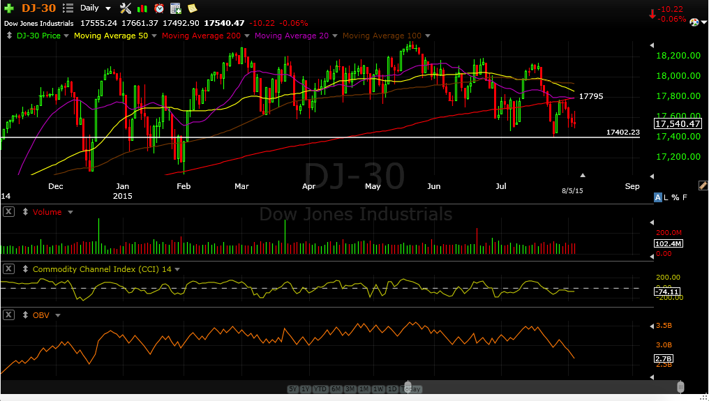The width and height of the screenshot is (709, 401).
Task: Expand the Moving Average 50 dropdown arrow
Action: [x=154, y=36]
